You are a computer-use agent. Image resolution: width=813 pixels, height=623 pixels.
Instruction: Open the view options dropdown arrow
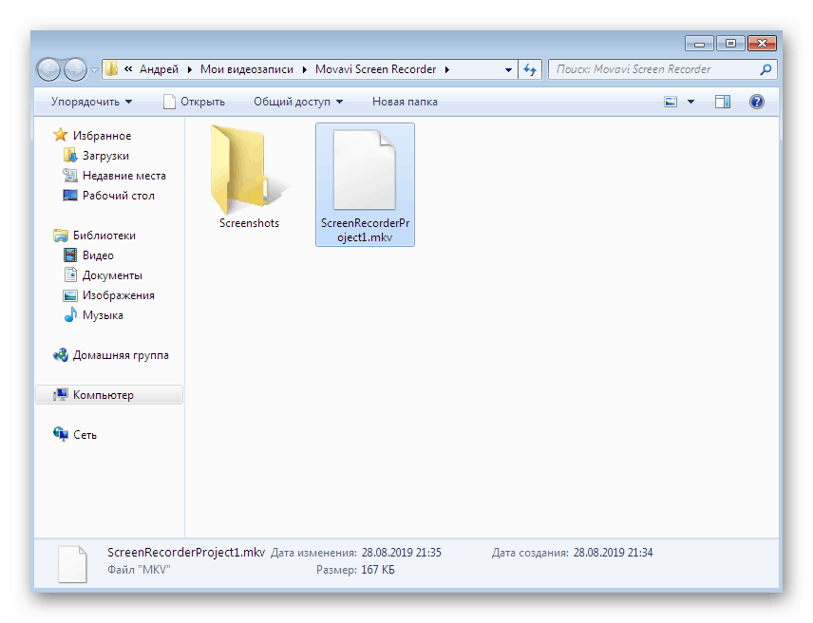click(x=690, y=102)
